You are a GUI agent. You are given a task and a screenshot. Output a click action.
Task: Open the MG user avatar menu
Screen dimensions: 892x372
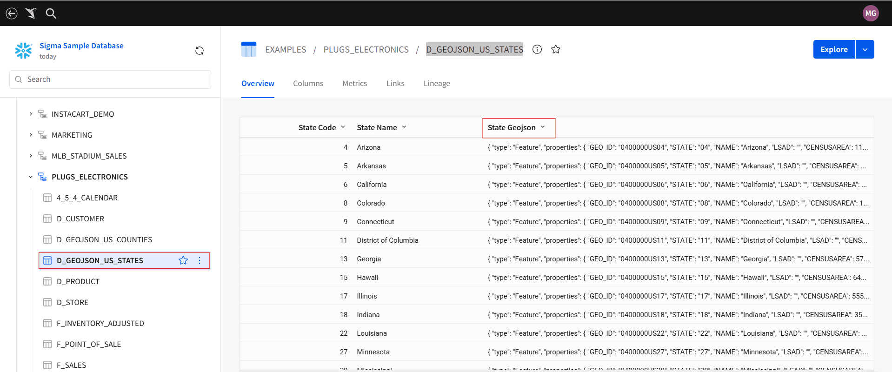pyautogui.click(x=871, y=13)
